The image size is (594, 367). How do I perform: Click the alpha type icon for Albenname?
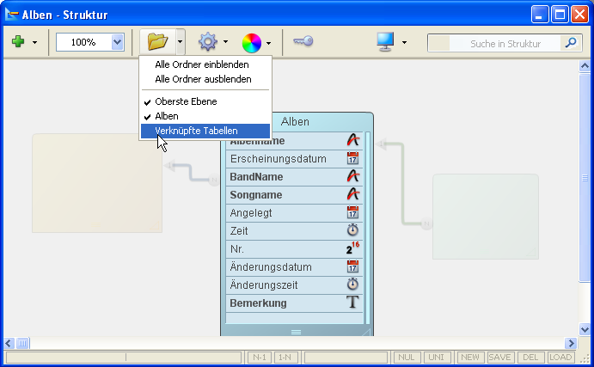coord(352,140)
